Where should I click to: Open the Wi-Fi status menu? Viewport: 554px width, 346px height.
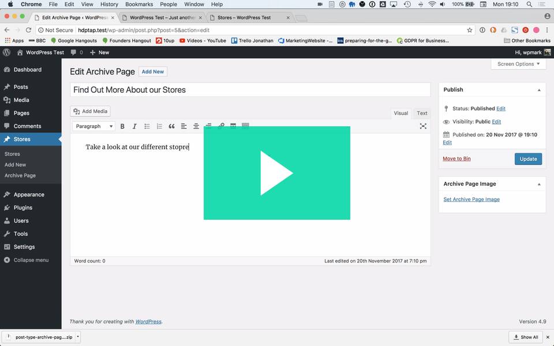point(432,4)
